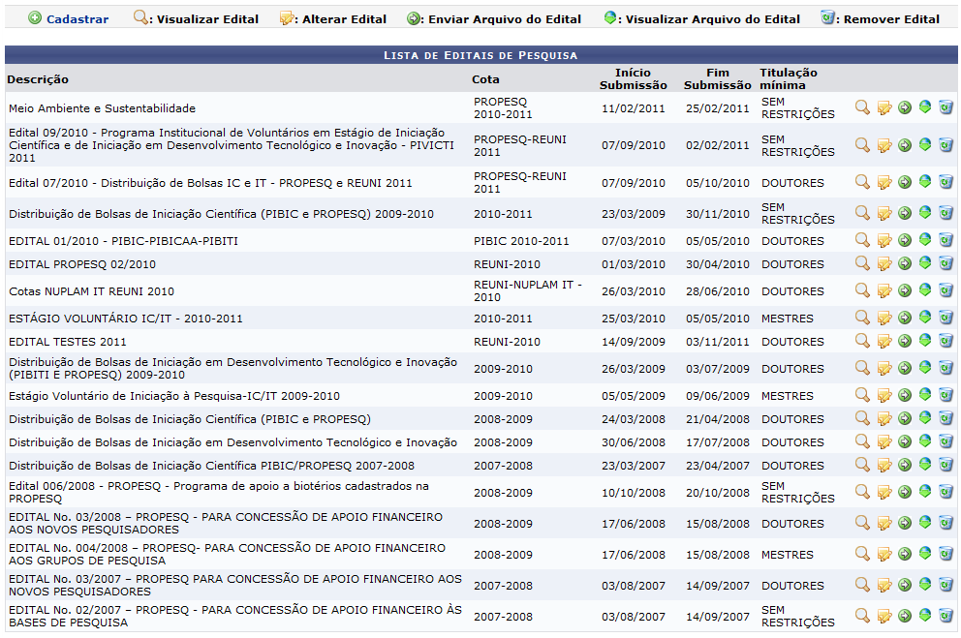Send file for EDITAL No. 03/2008 row

click(x=905, y=523)
